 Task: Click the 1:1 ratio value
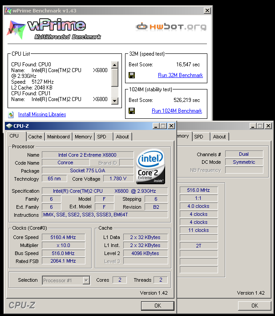(x=198, y=198)
